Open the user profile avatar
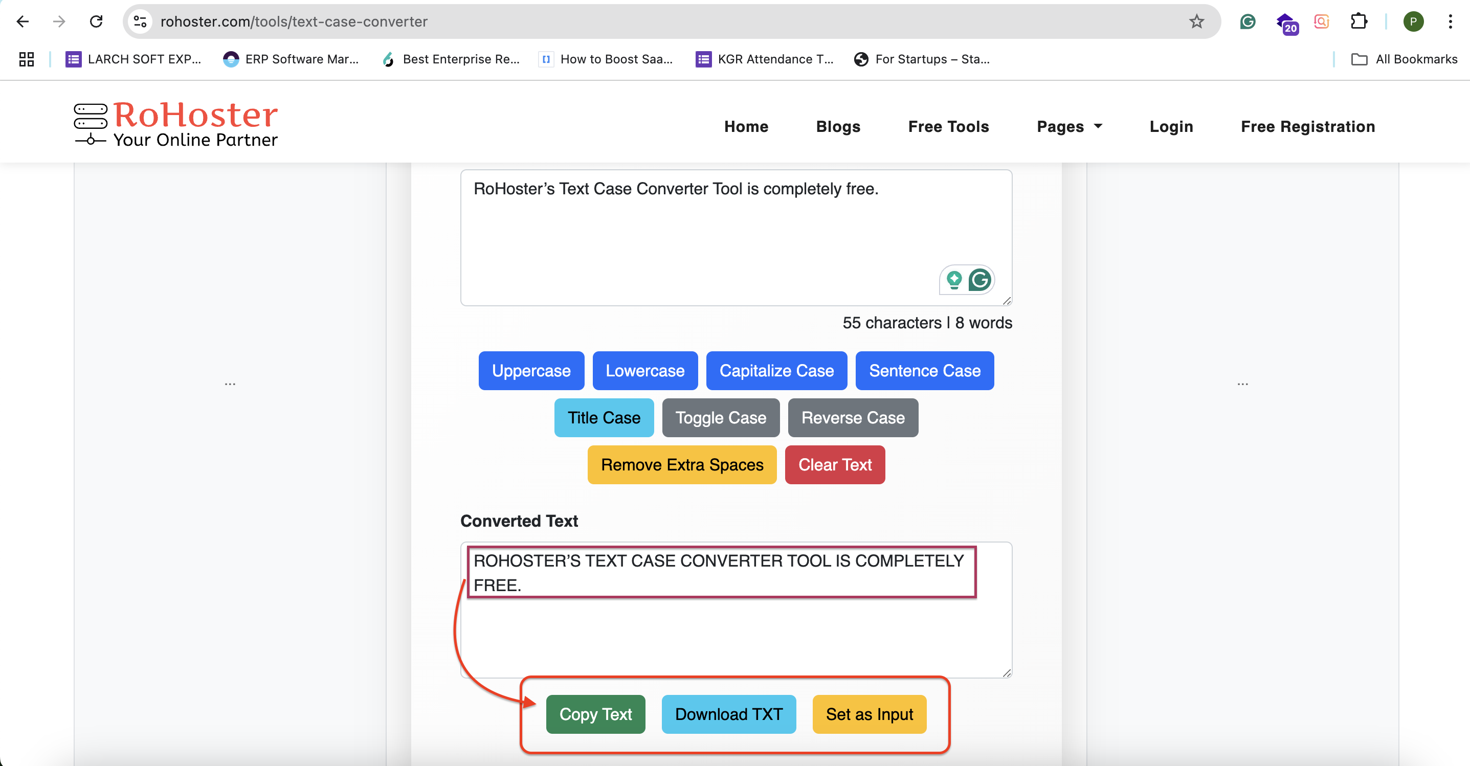 point(1413,21)
